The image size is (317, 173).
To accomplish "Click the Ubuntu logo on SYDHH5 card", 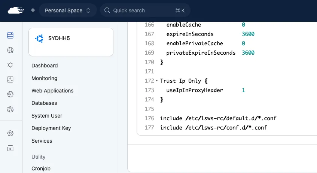I will 39,39.
